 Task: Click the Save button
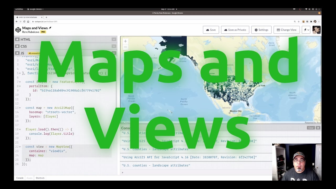coord(211,30)
